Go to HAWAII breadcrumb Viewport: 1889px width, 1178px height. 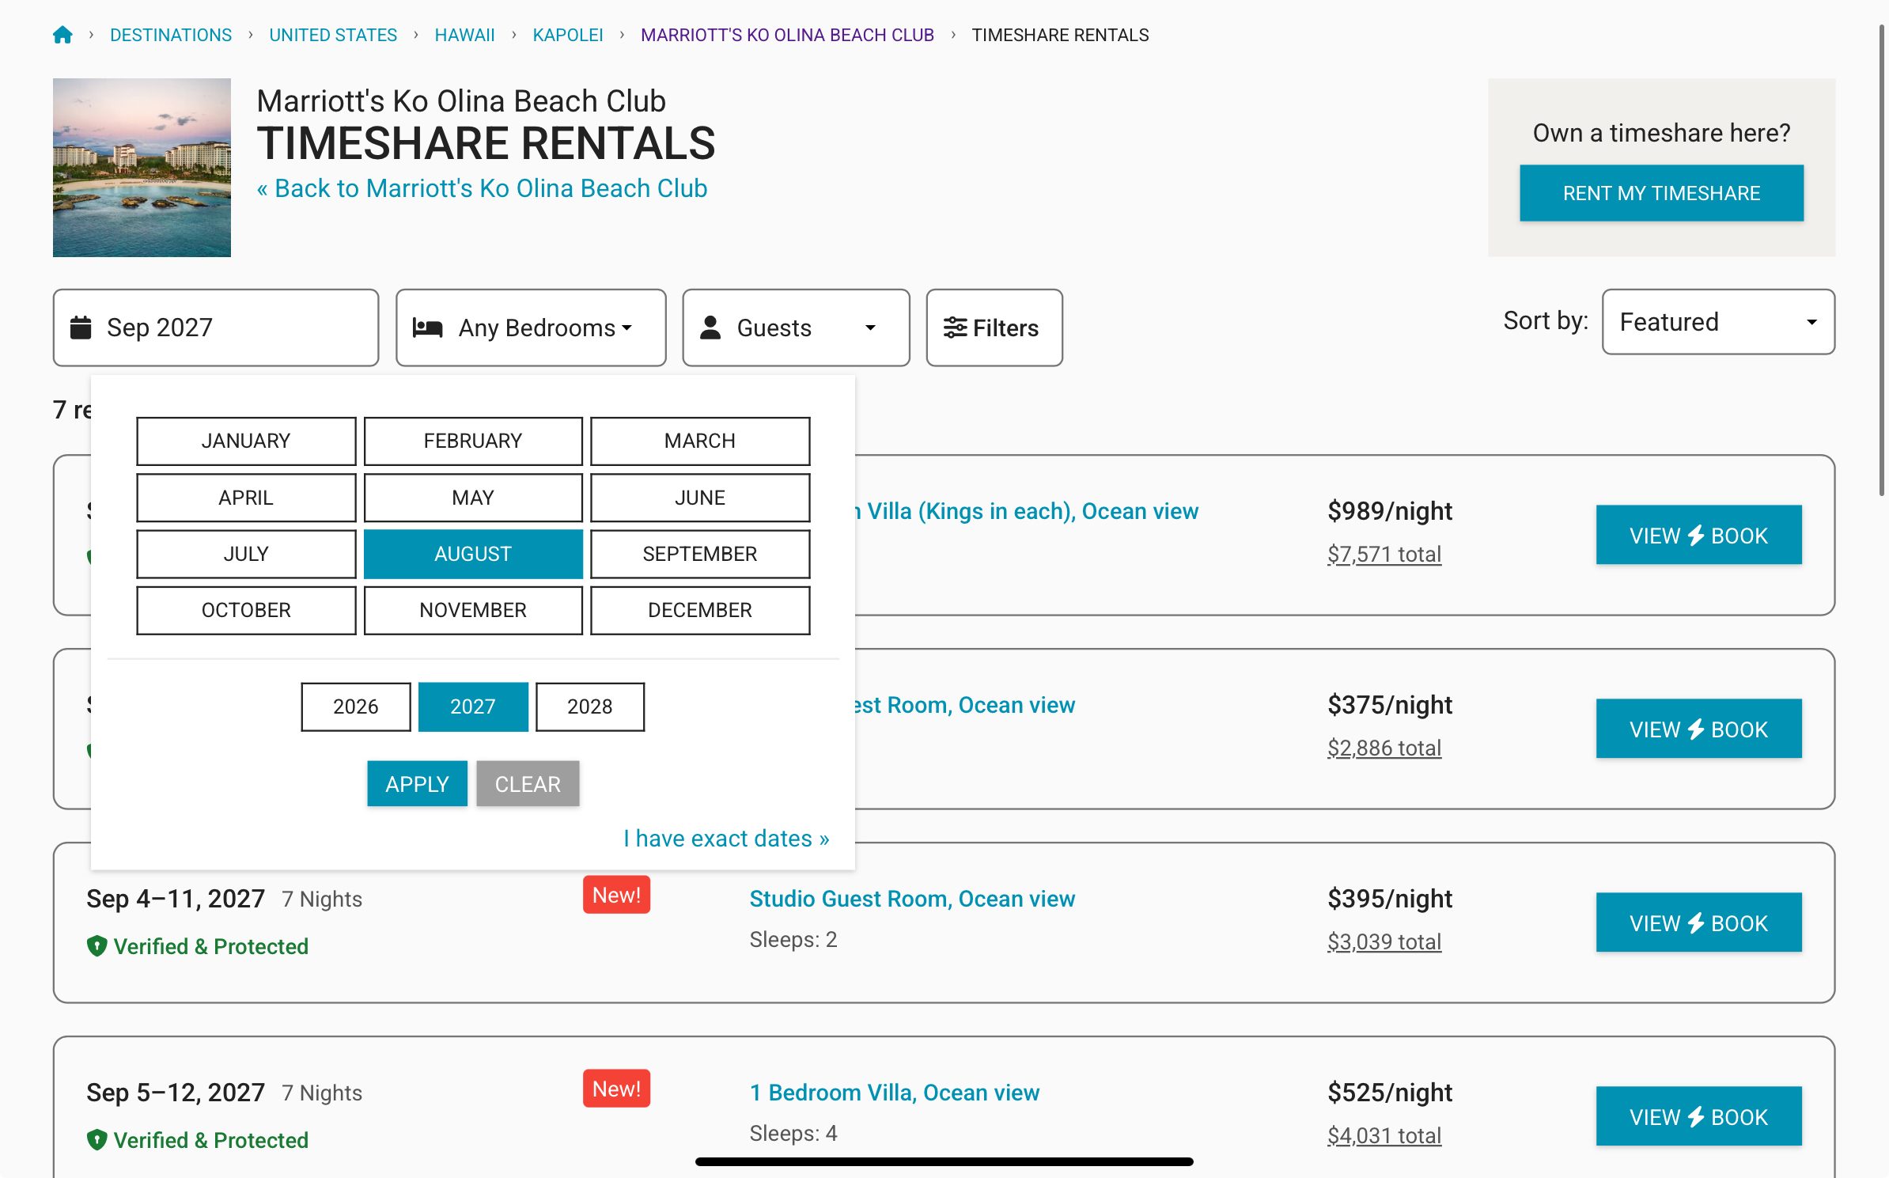[x=465, y=35]
